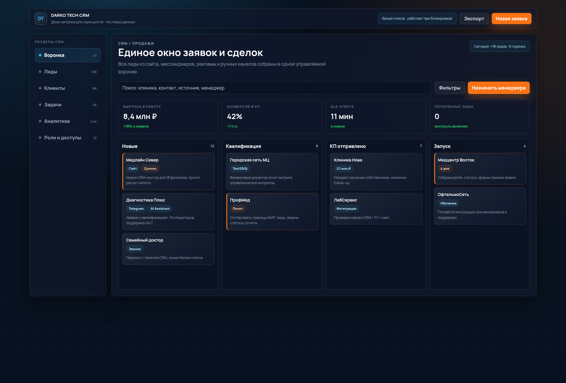This screenshot has height=383, width=566.
Task: Click the Пилот tag
Action: click(238, 209)
